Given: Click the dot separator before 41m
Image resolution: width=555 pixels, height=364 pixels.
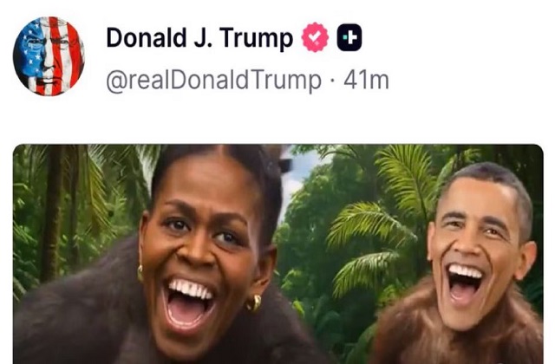Looking at the screenshot, I should click(332, 81).
